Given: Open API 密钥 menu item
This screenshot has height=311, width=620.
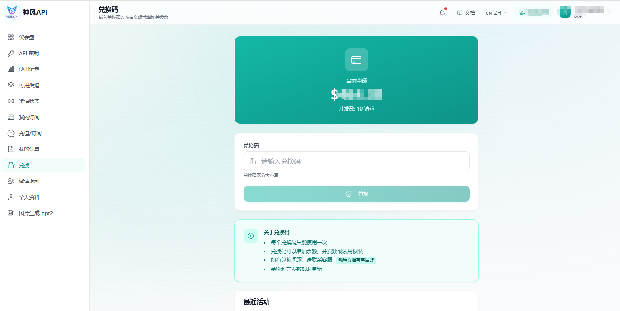Looking at the screenshot, I should point(43,53).
